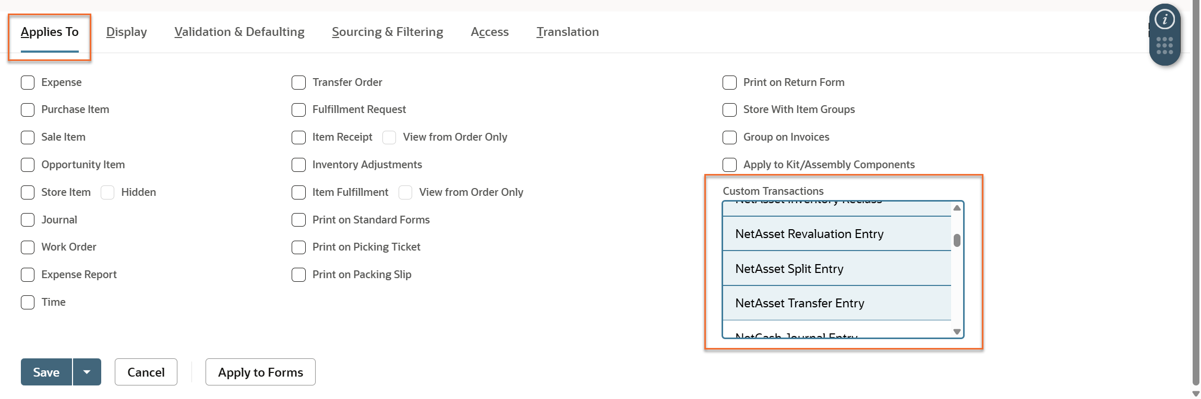1201x399 pixels.
Task: Open the Validation & Defaulting tab
Action: pyautogui.click(x=239, y=32)
